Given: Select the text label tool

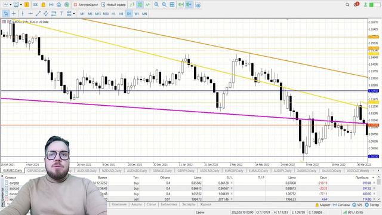Looking at the screenshot, I should pos(61,14).
